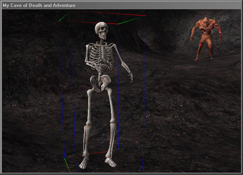Click the skeleton's pelvis bone

[x=100, y=83]
